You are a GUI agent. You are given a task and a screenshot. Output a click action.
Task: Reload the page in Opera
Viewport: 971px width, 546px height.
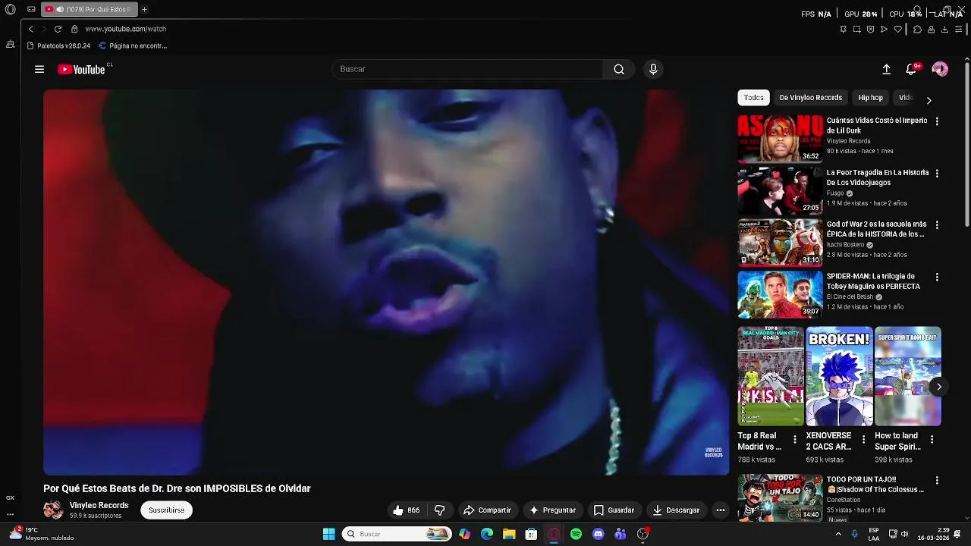point(58,29)
